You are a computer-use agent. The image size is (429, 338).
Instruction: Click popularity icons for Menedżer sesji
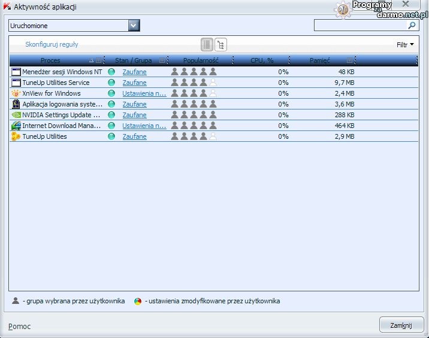pyautogui.click(x=194, y=72)
